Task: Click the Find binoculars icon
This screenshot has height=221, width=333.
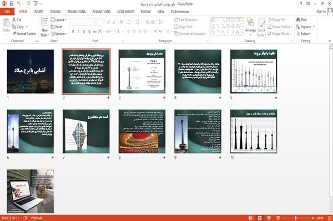Action: [x=299, y=20]
